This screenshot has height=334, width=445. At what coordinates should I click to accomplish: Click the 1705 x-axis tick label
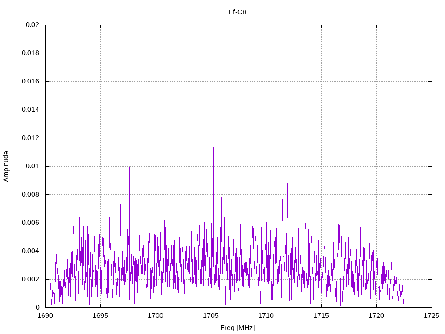coord(211,316)
